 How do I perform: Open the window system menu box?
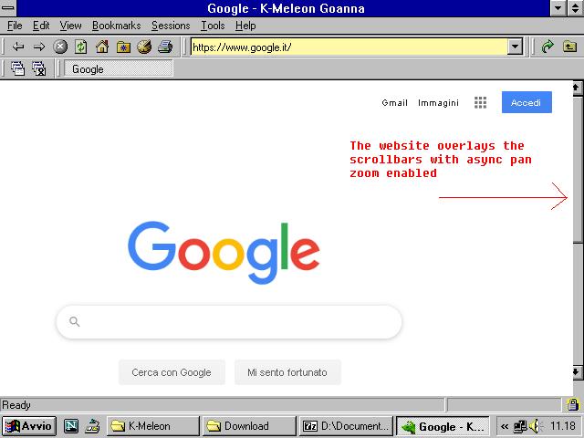click(x=8, y=8)
